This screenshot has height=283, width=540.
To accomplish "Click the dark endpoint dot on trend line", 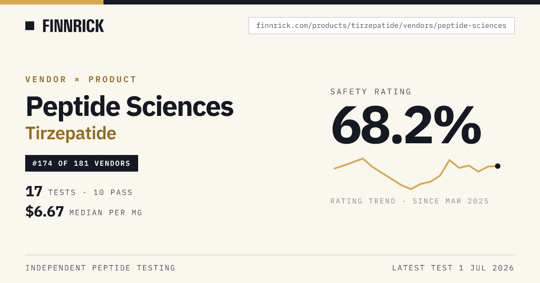I will pos(498,166).
